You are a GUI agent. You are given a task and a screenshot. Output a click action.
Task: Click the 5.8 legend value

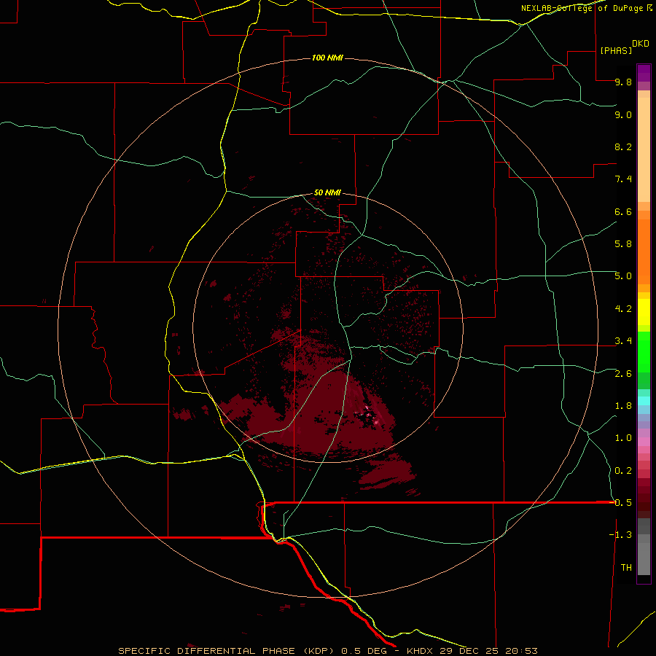pos(623,244)
